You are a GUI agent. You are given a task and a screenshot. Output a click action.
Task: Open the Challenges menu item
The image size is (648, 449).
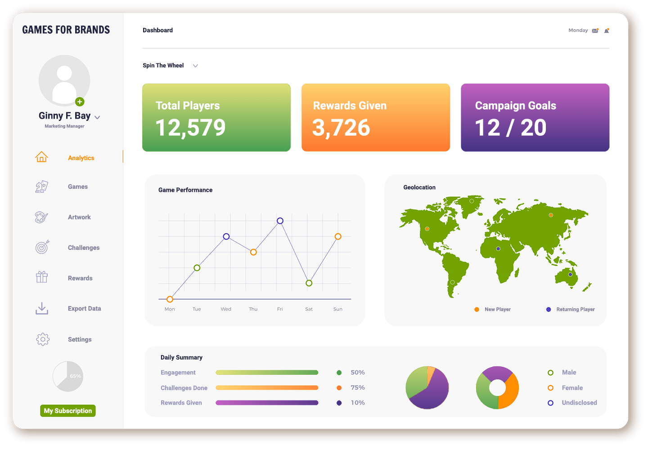point(84,248)
